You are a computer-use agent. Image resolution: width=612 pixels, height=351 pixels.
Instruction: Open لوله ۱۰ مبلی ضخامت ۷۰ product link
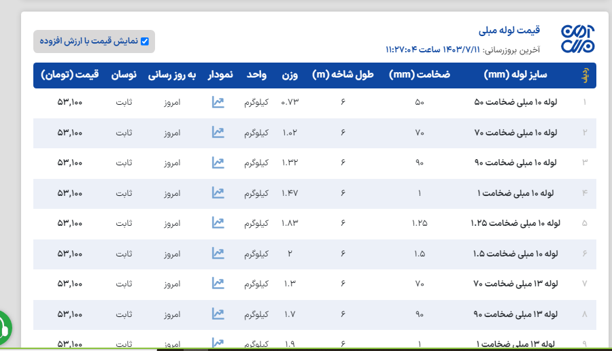tap(515, 133)
